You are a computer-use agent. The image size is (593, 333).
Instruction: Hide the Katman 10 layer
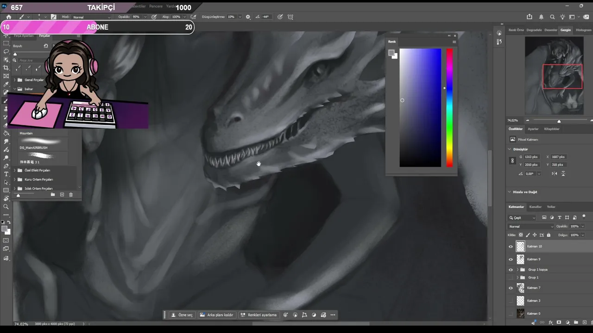(511, 247)
